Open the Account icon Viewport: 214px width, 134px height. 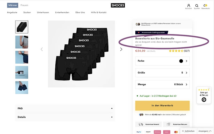click(x=189, y=6)
